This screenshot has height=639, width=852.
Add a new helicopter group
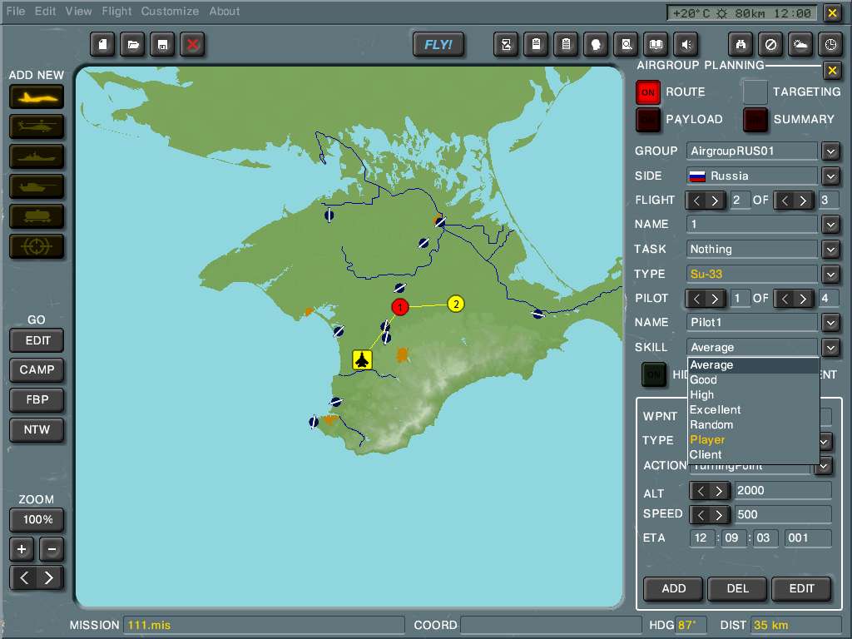point(37,126)
